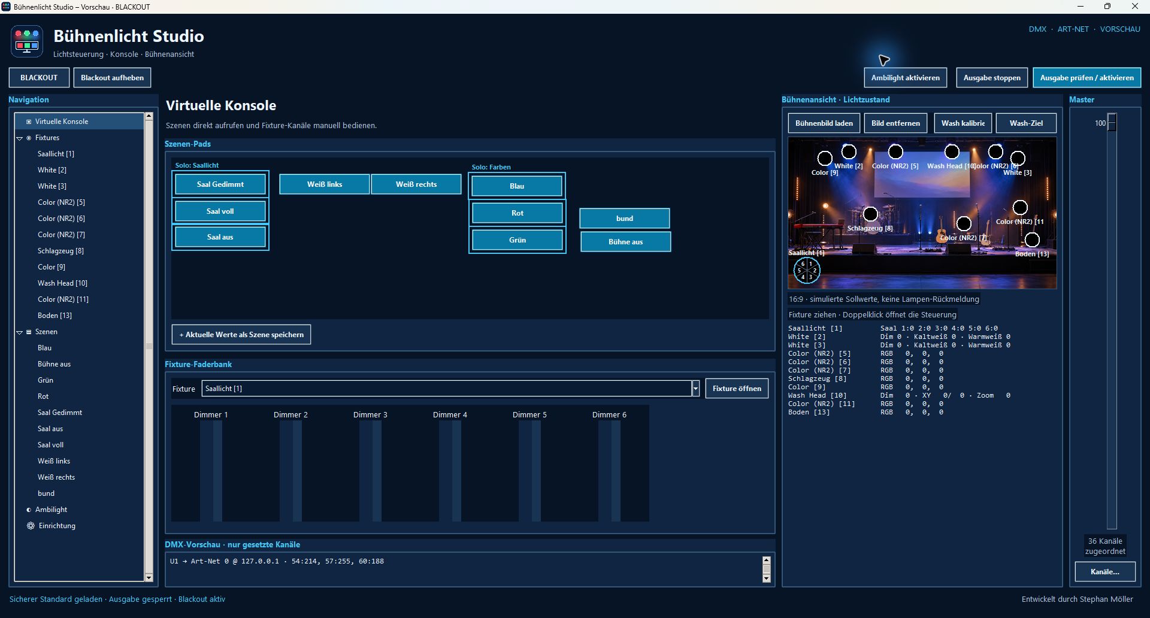Open the Kanäle... button under Master
Screen dimensions: 1150x618
point(1105,572)
